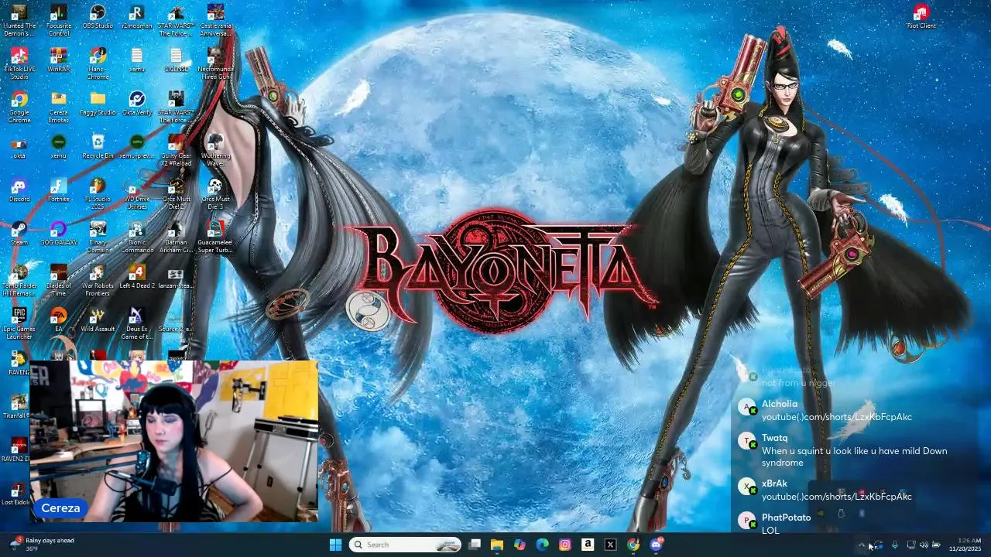This screenshot has height=557, width=991.
Task: Select the Left 4 Dead 2 icon
Action: coord(137,278)
